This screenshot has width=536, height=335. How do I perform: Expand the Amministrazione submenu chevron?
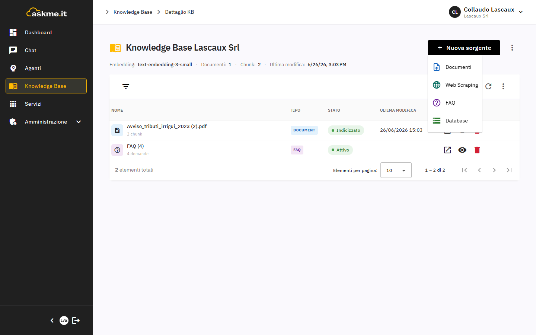[x=79, y=122]
